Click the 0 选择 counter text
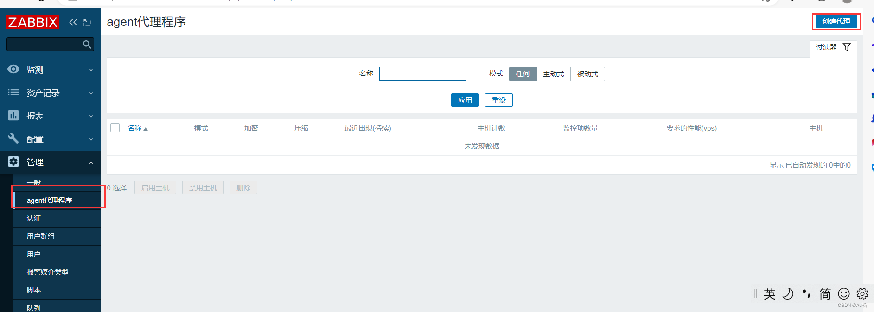The height and width of the screenshot is (312, 874). (117, 187)
